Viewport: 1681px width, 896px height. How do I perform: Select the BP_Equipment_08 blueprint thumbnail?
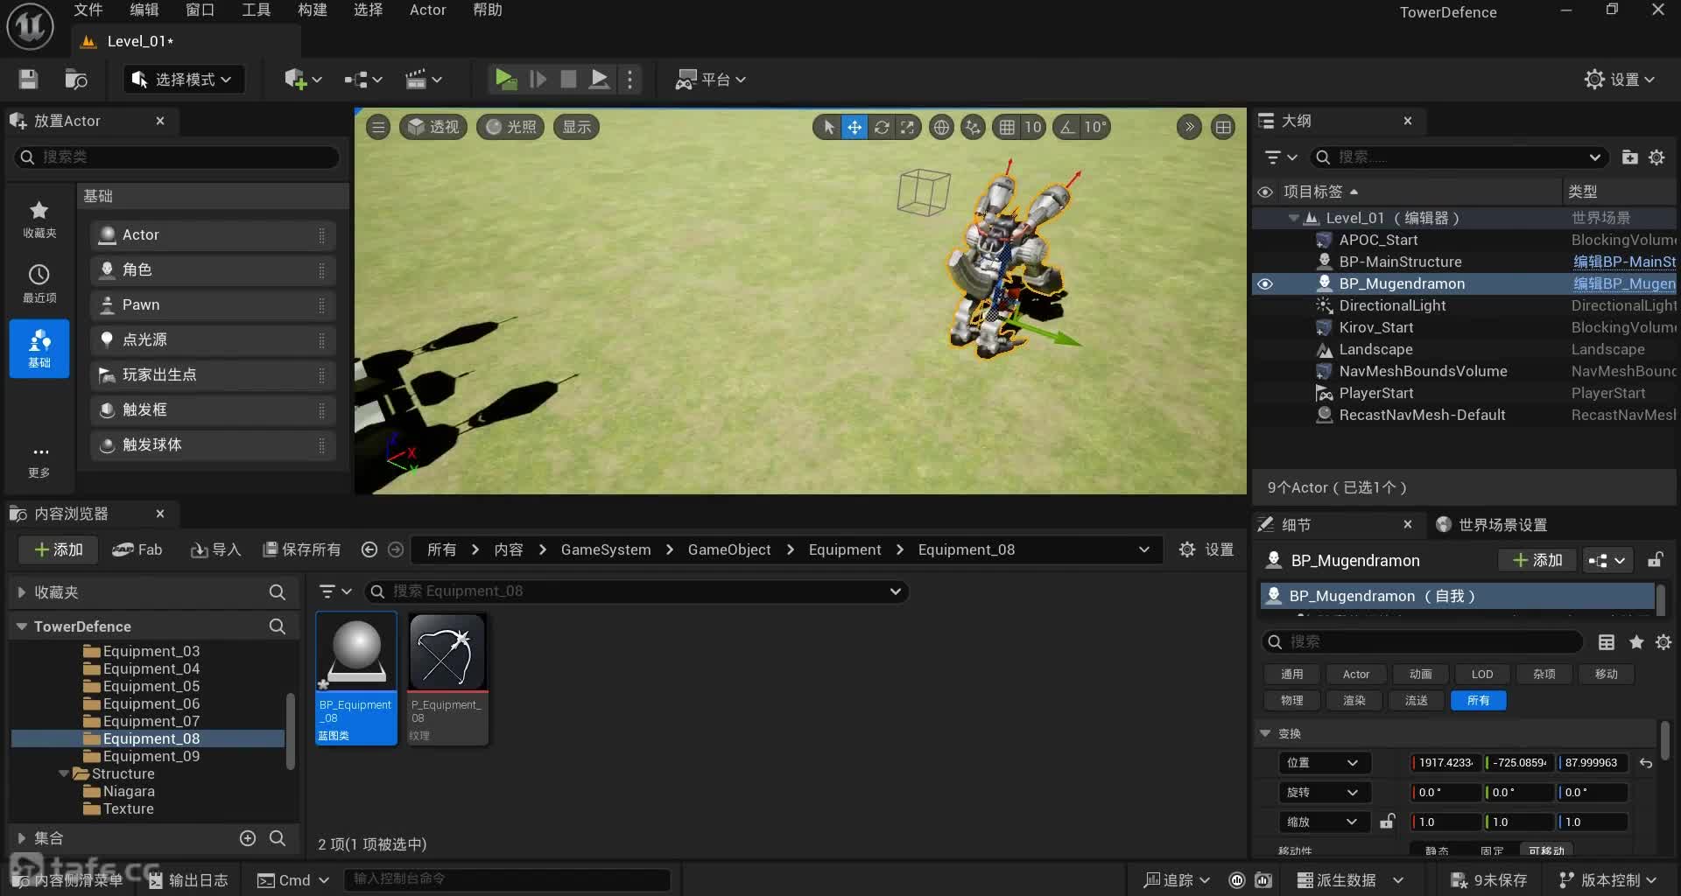356,678
